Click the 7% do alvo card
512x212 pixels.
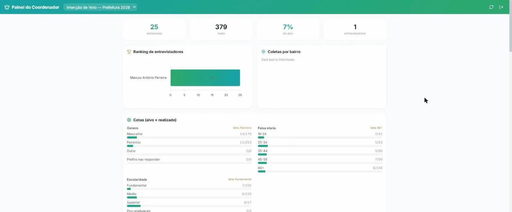[x=288, y=30]
